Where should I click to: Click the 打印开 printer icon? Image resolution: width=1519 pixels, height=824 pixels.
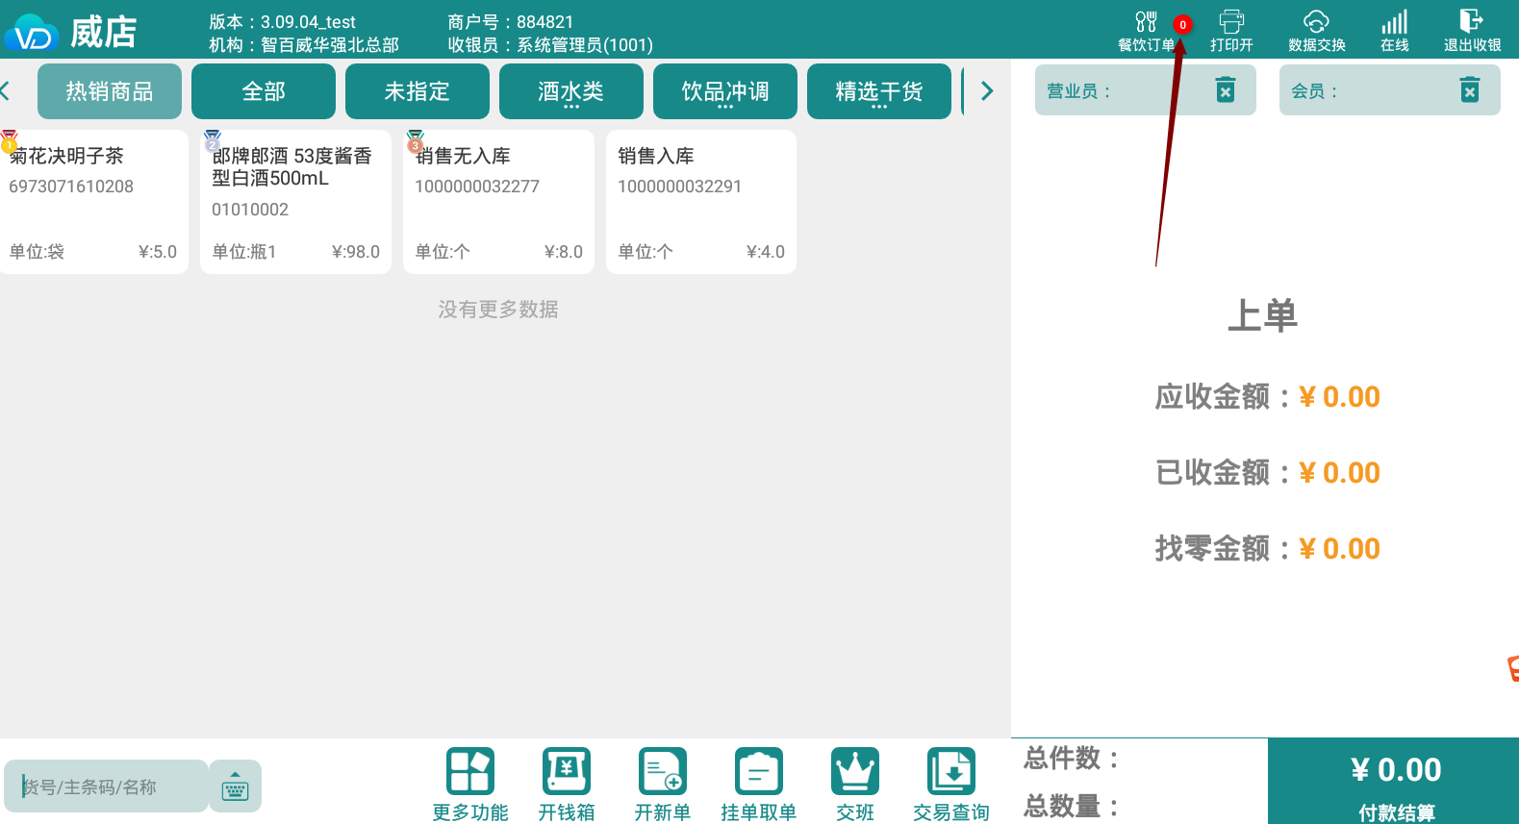coord(1231,30)
